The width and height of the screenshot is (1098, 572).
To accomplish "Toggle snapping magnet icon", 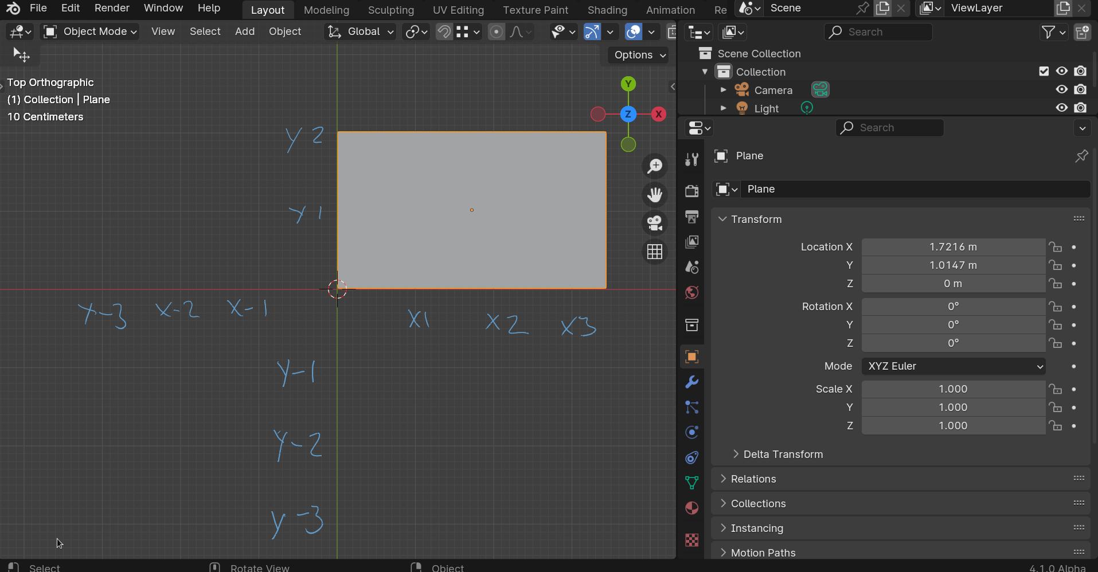I will coord(444,32).
